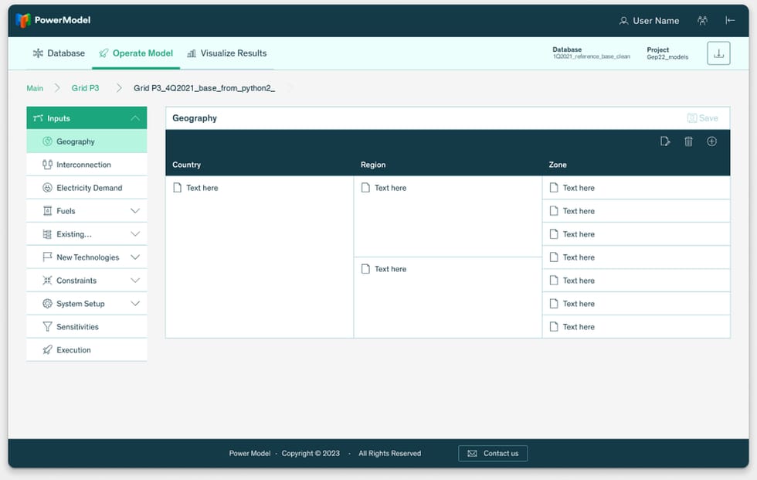Open the Visualize Results tab

coord(226,53)
